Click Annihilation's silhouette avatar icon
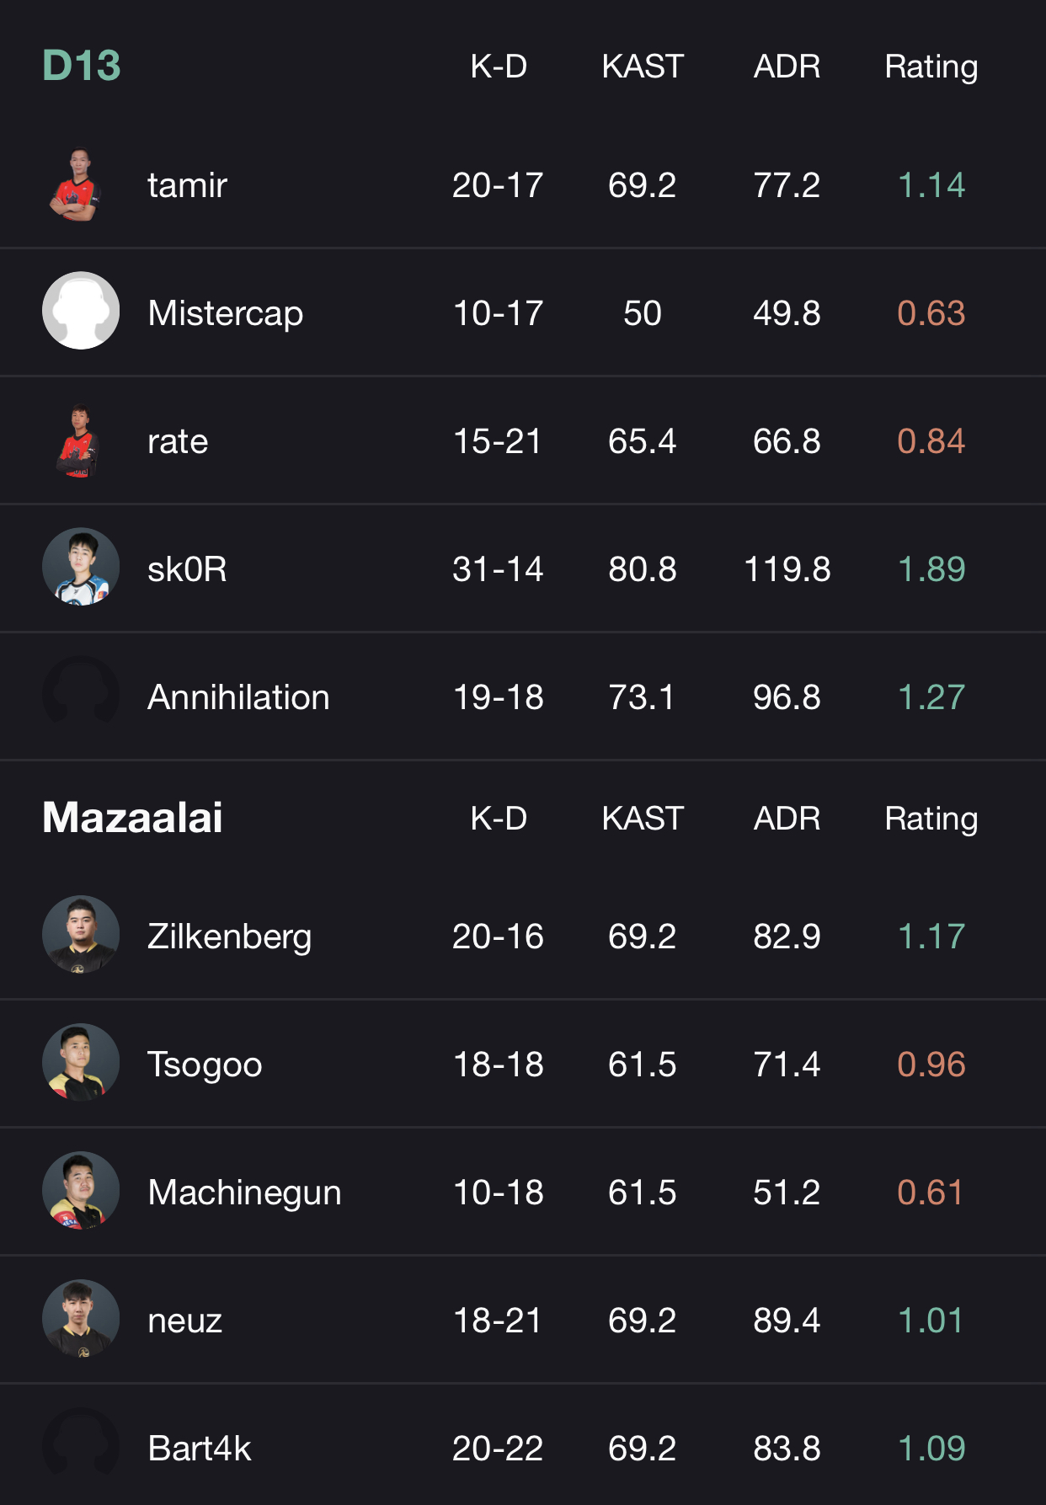The image size is (1046, 1505). tap(80, 695)
